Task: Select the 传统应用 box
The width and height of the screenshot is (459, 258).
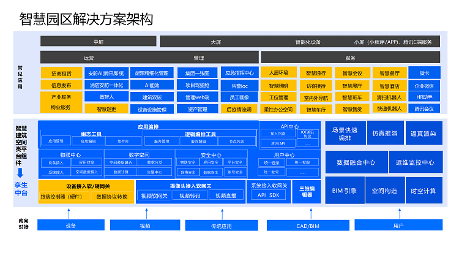Action: (x=222, y=226)
